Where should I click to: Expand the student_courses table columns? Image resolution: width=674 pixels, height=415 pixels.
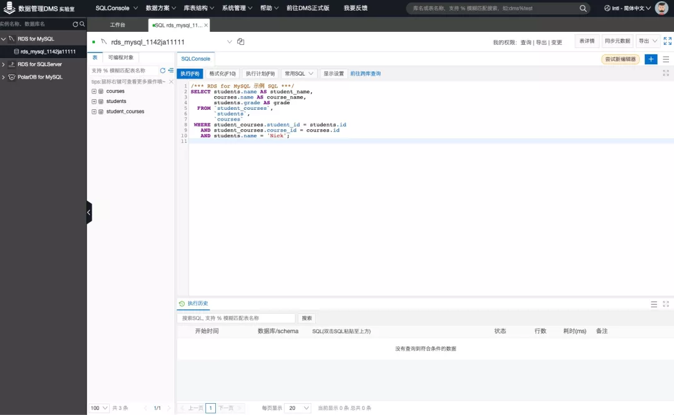(x=94, y=111)
